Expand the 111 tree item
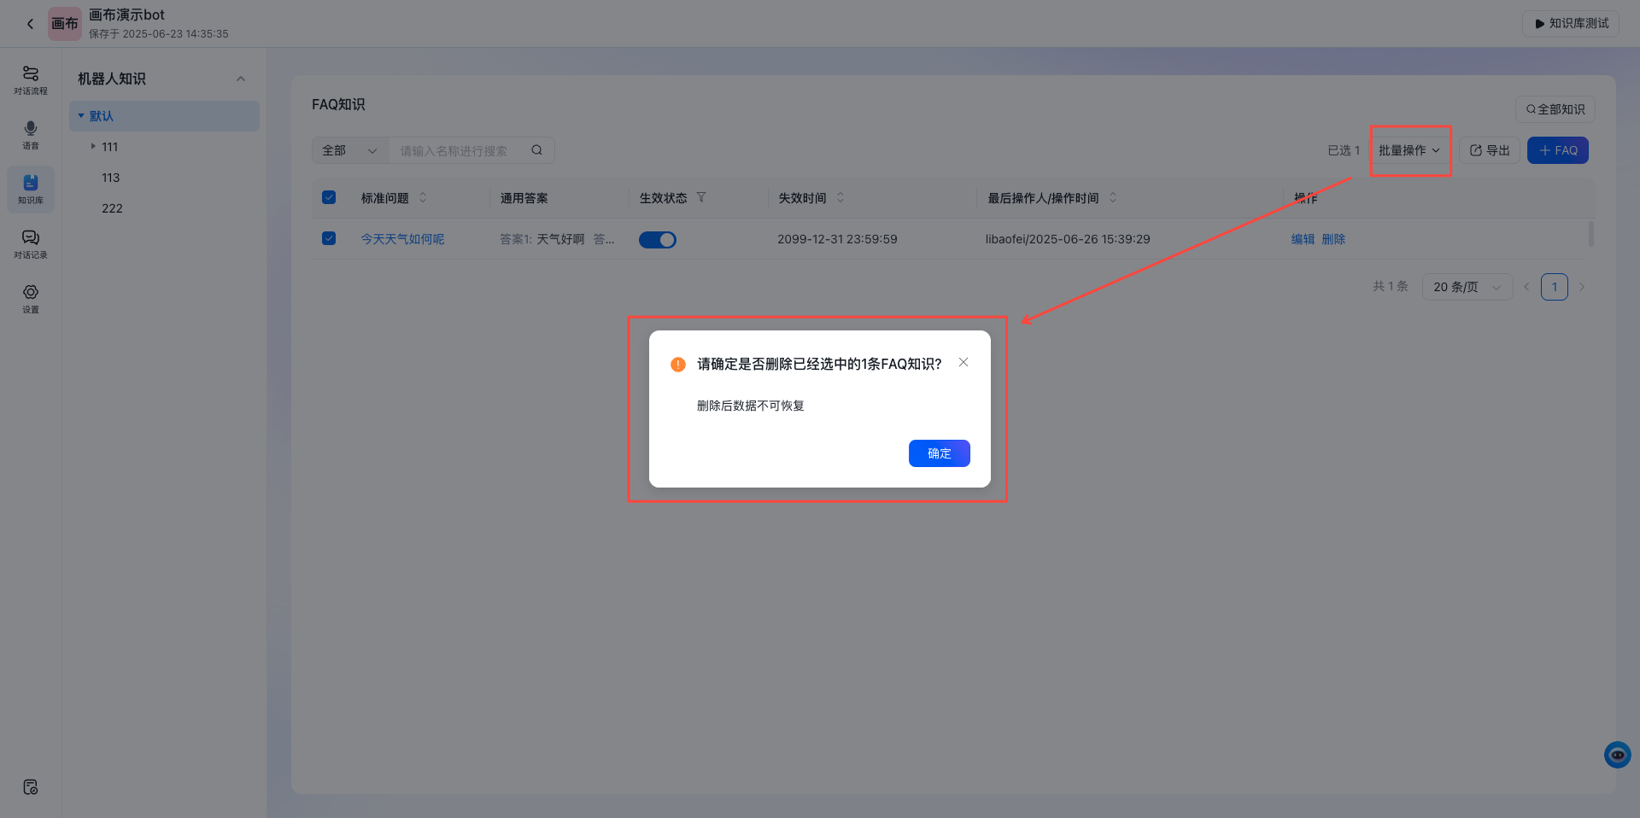Viewport: 1640px width, 818px height. pos(94,146)
